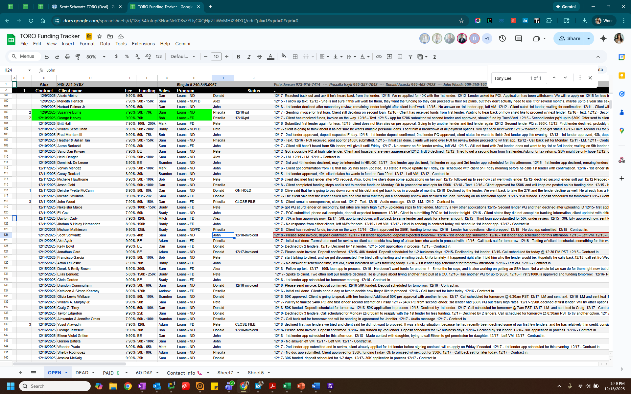
Task: Switch to the DEAD sheet tab
Action: click(82, 373)
